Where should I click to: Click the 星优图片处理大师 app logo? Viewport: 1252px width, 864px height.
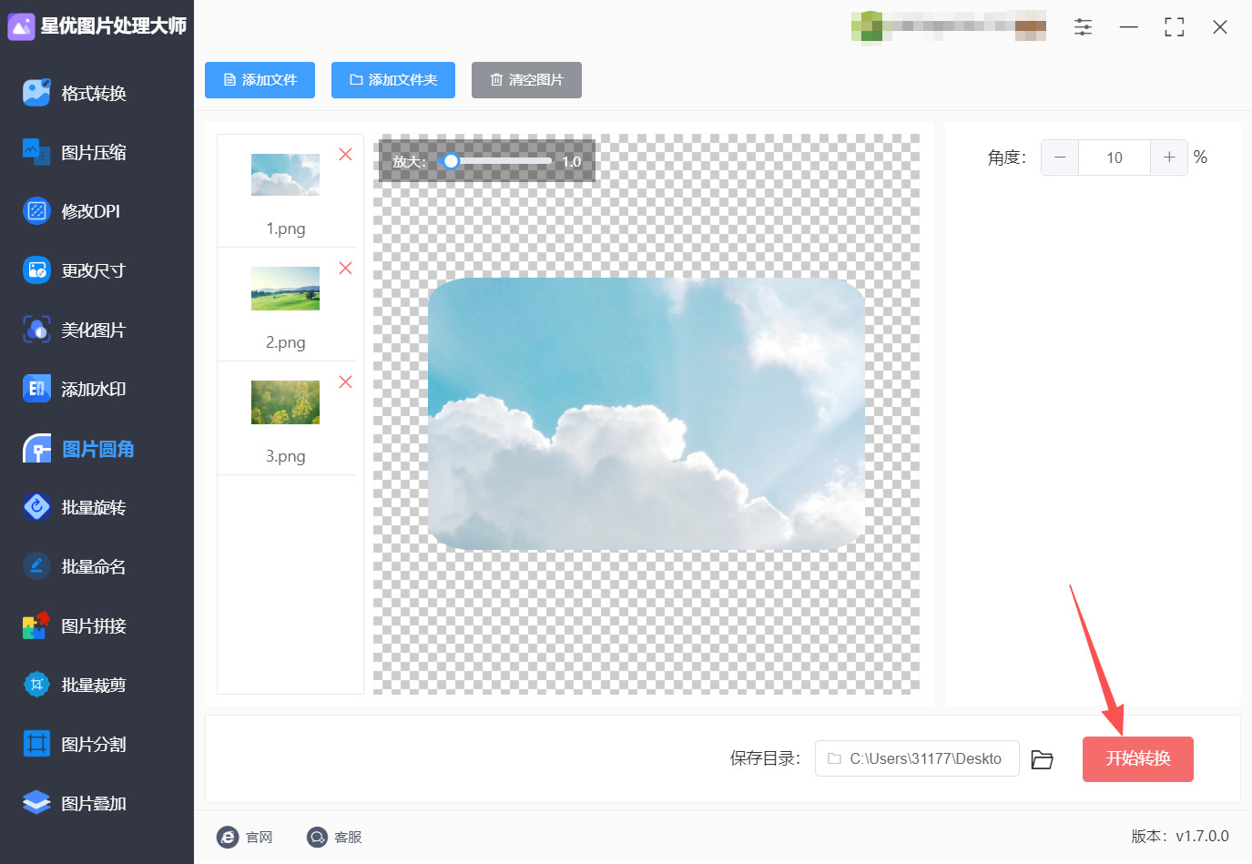pyautogui.click(x=21, y=26)
